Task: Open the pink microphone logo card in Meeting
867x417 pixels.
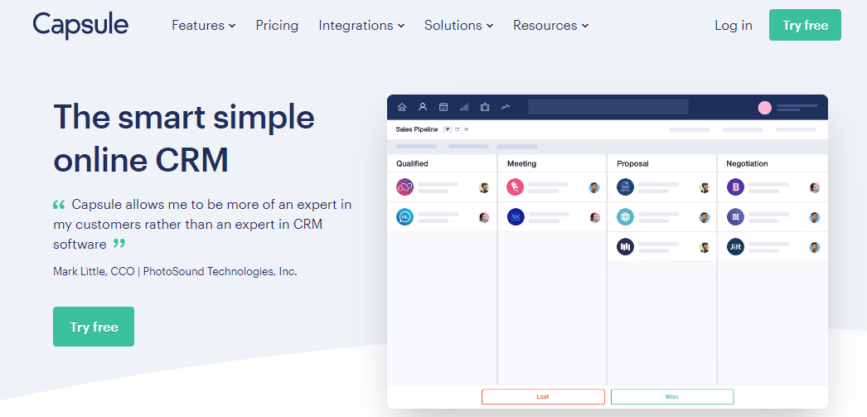Action: [x=516, y=187]
